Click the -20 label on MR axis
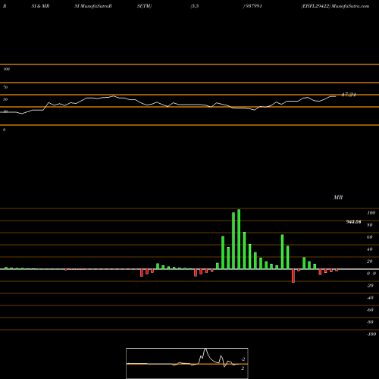379x379 pixels. coord(370,286)
